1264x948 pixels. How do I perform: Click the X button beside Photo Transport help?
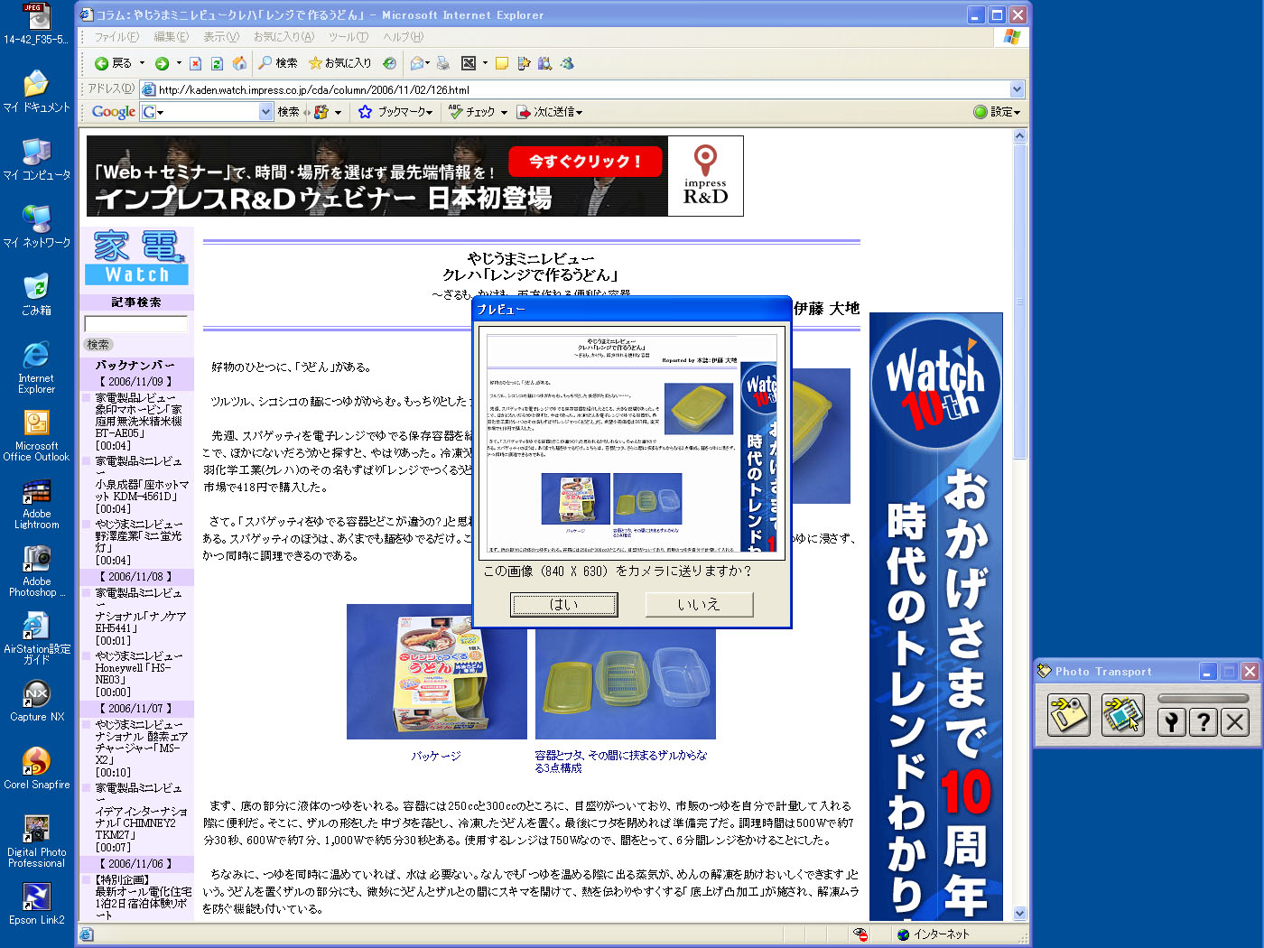click(x=1235, y=721)
